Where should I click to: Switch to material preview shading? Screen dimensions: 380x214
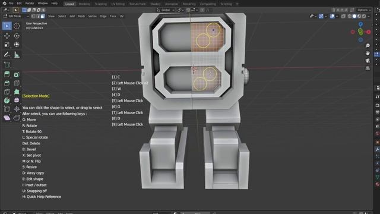(359, 16)
